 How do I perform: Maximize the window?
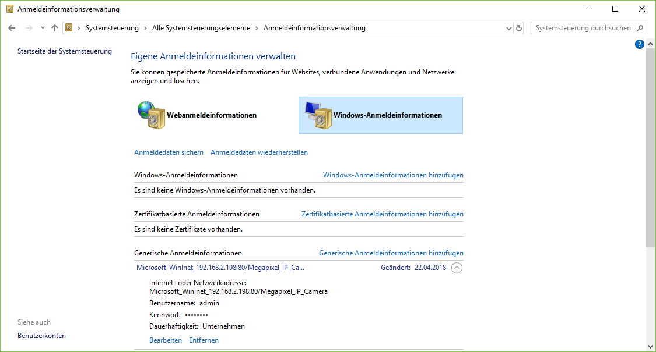615,9
